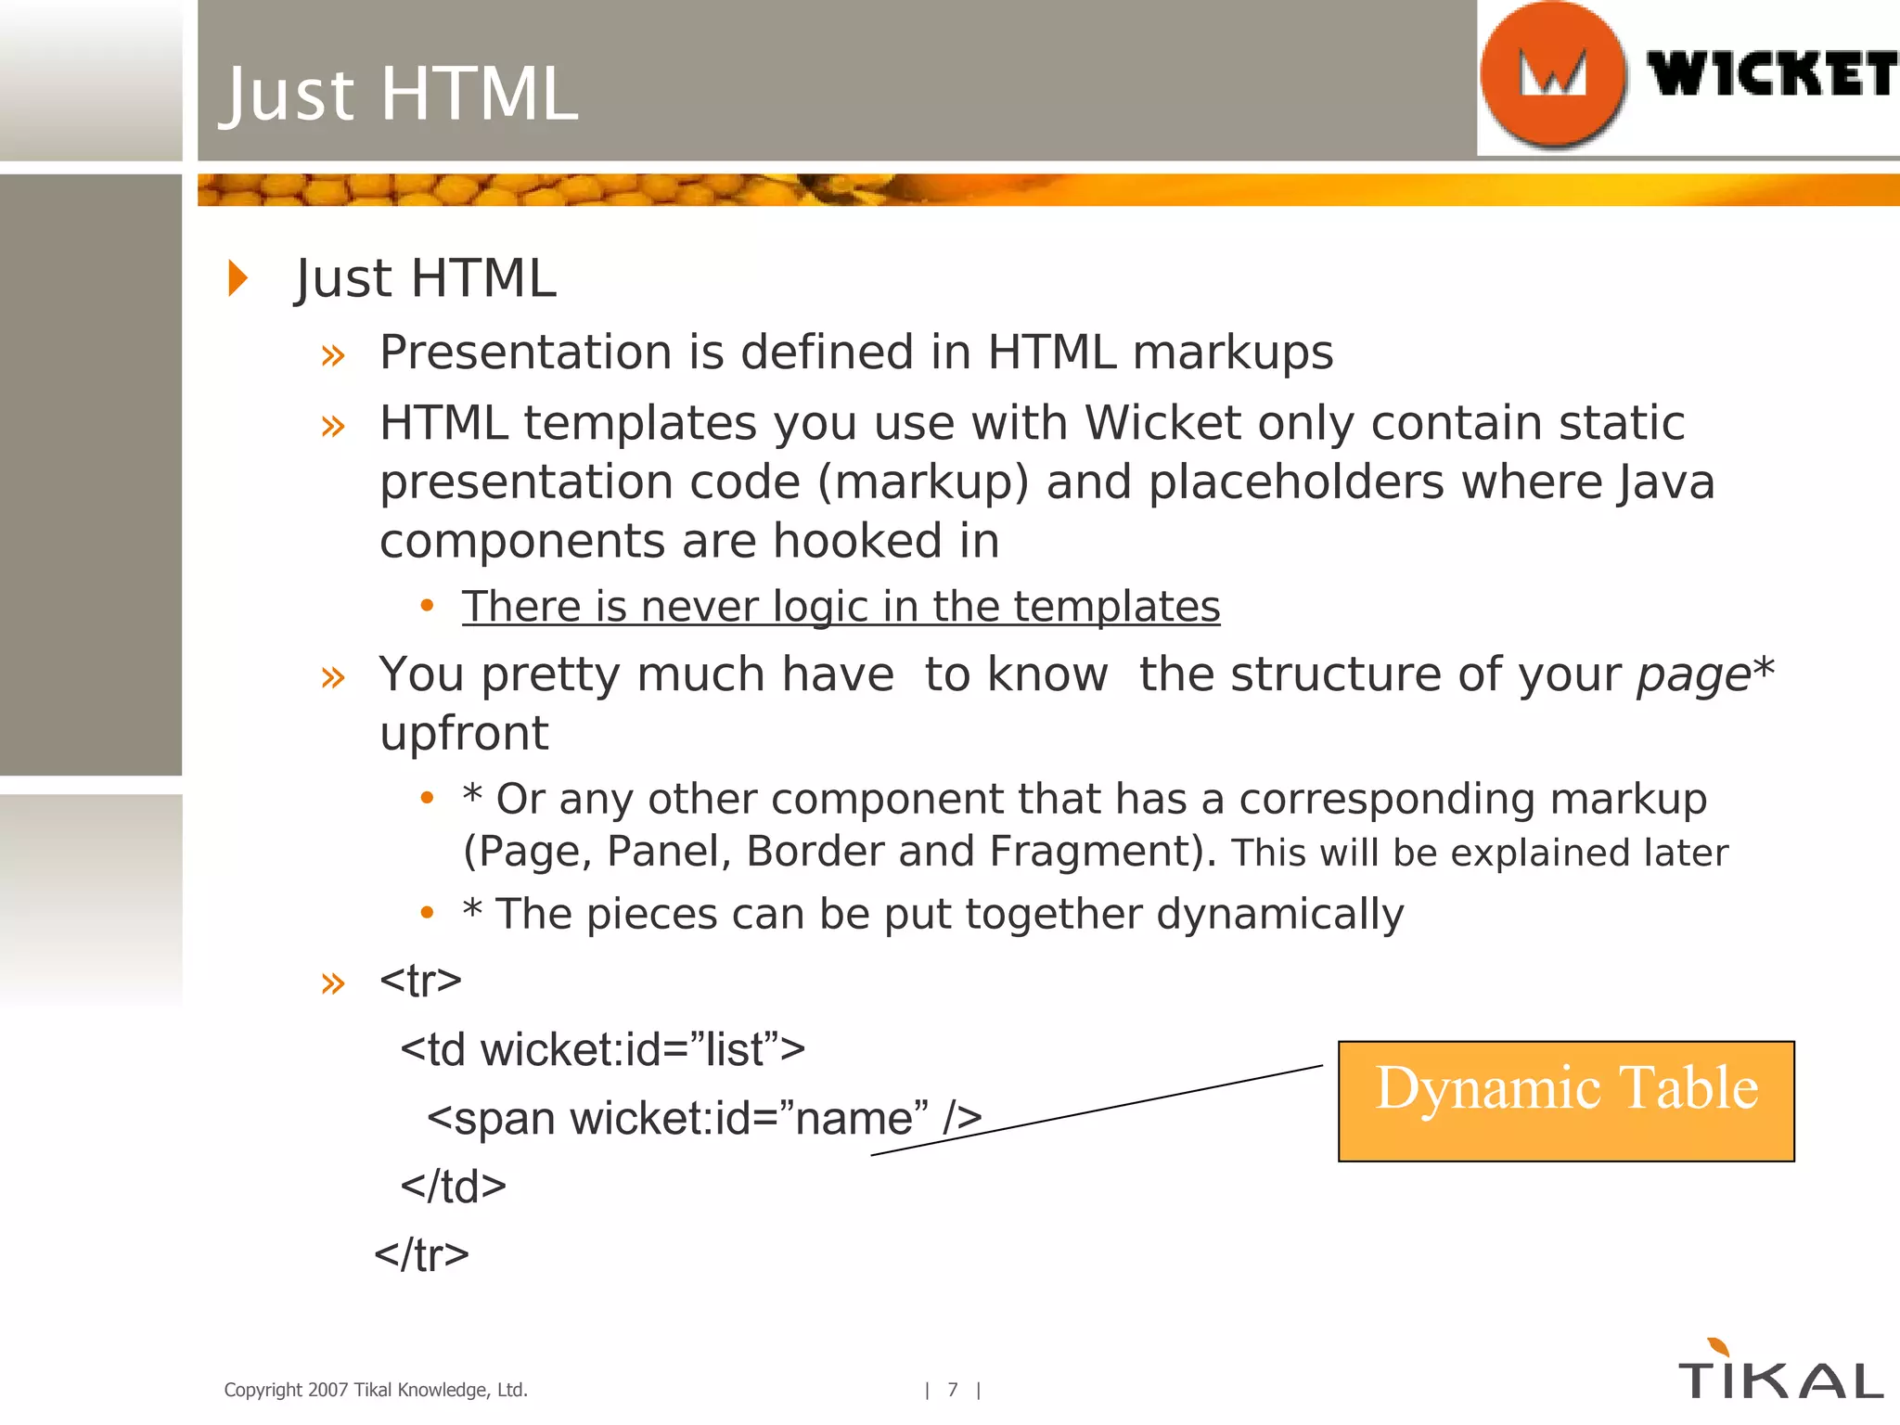Click the orange Wicket logo circle
The width and height of the screenshot is (1900, 1425).
1552,74
